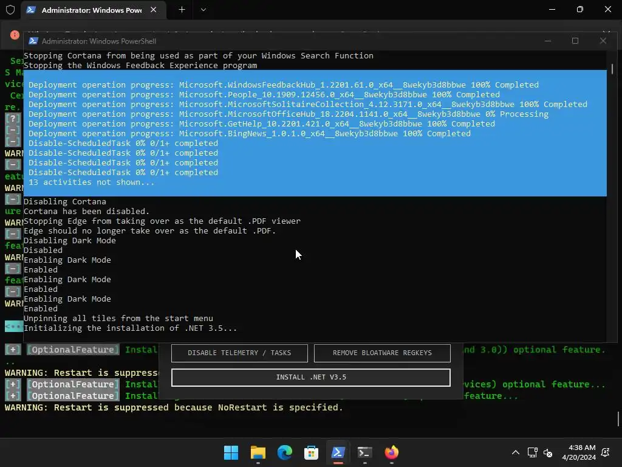Click the Microsoft.GetHelp deployment progress line

pos(262,124)
